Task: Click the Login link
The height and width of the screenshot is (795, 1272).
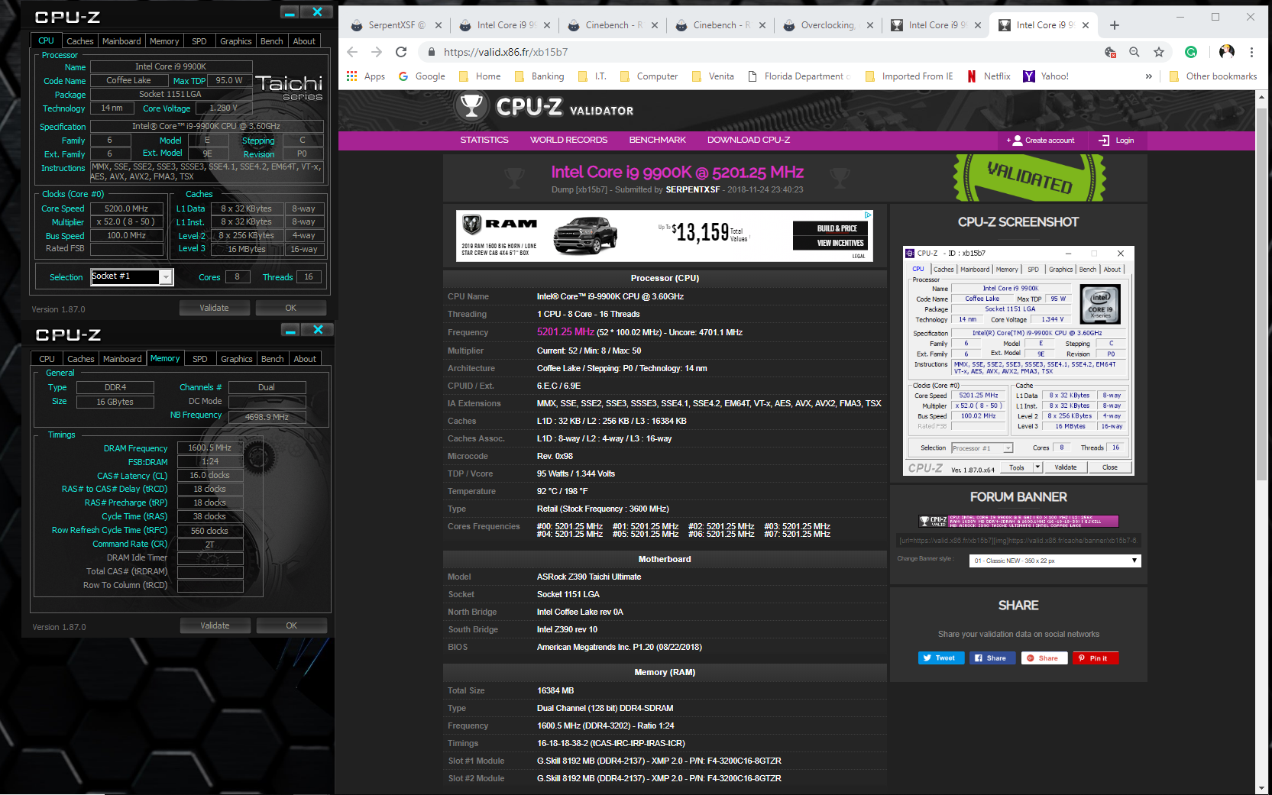Action: click(x=1116, y=141)
